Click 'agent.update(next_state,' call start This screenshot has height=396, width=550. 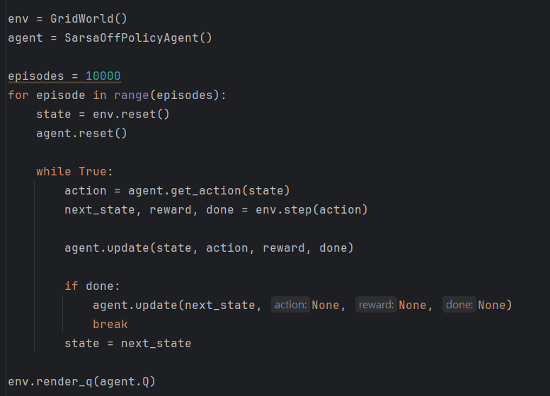[x=177, y=305]
